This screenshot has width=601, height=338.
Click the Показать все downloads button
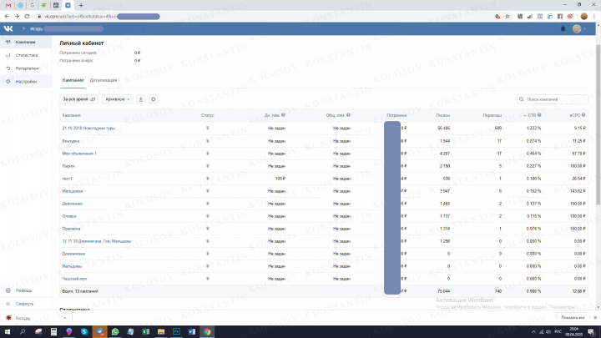tap(573, 318)
